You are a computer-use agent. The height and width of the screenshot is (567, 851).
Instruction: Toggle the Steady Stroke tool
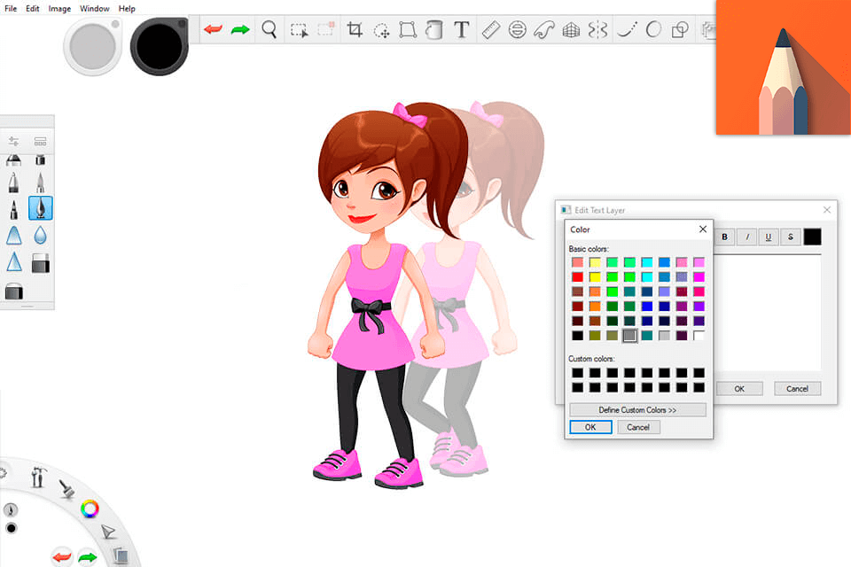(627, 30)
